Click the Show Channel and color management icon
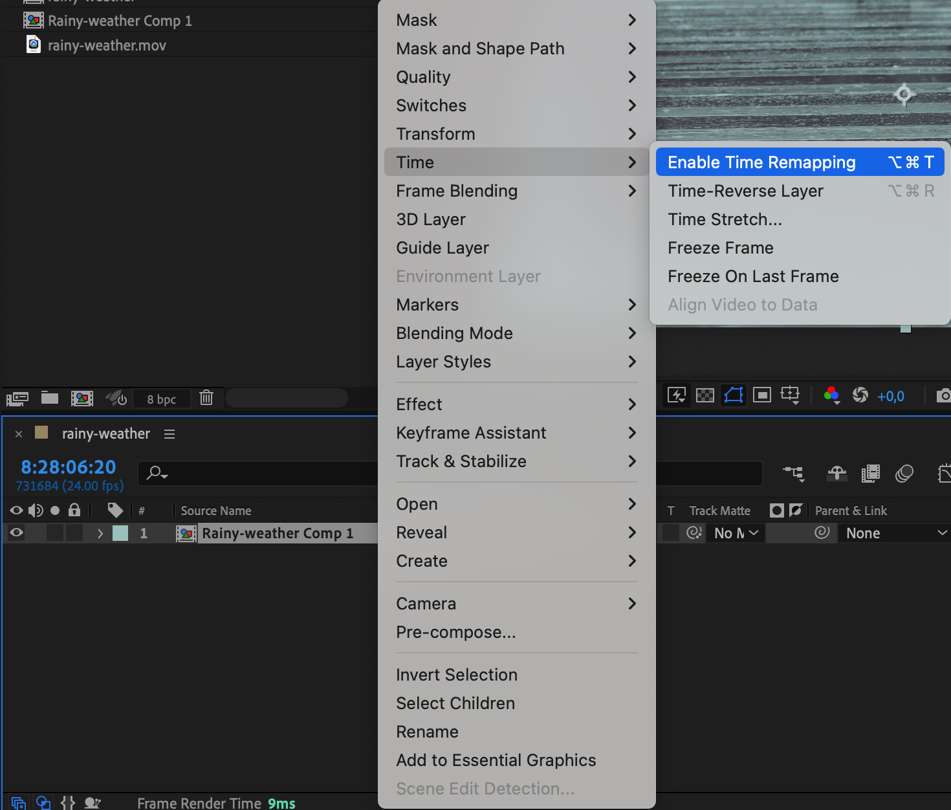This screenshot has width=951, height=810. click(x=831, y=395)
